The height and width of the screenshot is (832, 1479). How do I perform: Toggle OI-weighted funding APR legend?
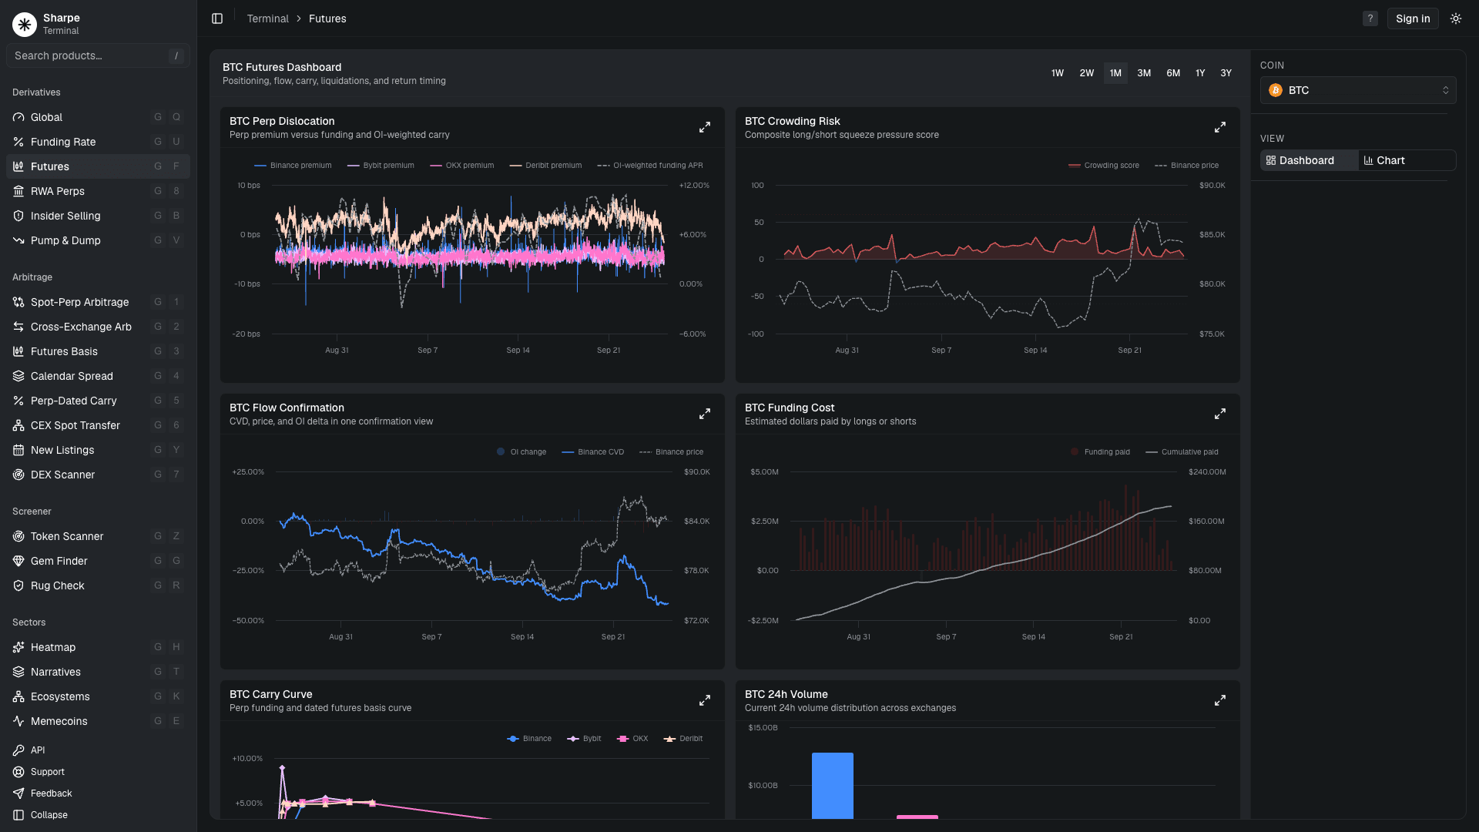(x=650, y=165)
